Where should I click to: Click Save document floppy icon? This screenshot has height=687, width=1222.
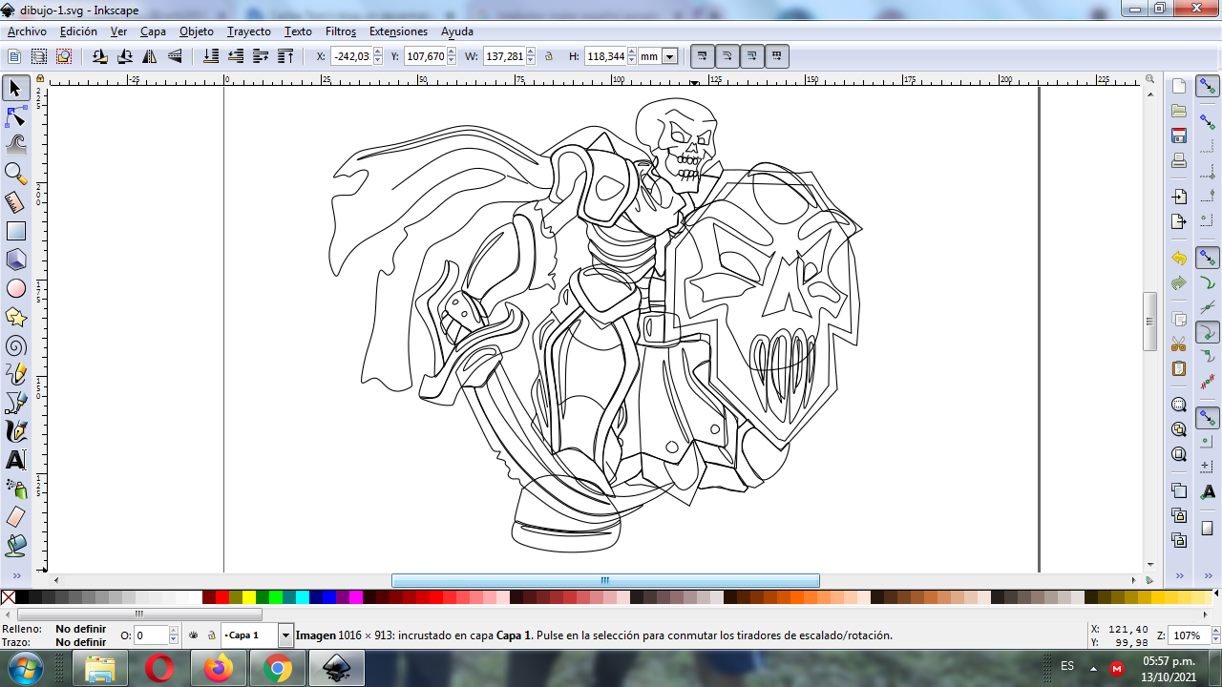click(x=1179, y=135)
